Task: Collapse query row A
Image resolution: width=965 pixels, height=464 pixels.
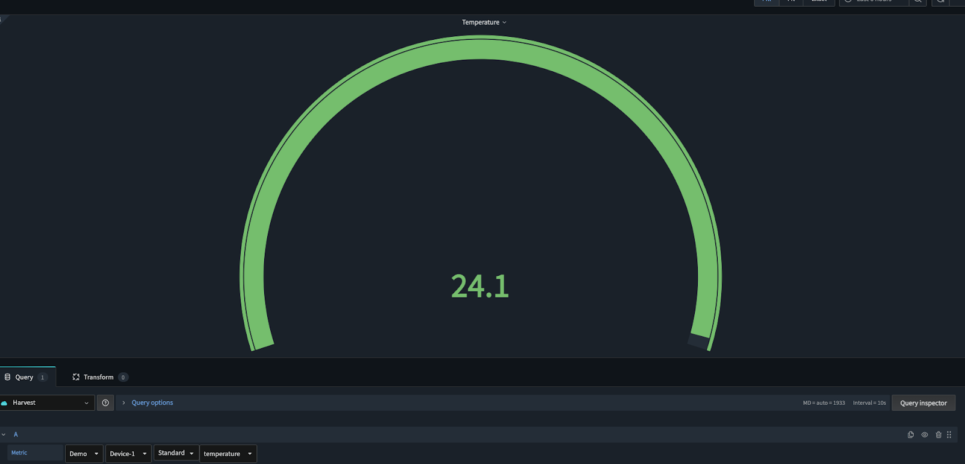Action: 4,434
